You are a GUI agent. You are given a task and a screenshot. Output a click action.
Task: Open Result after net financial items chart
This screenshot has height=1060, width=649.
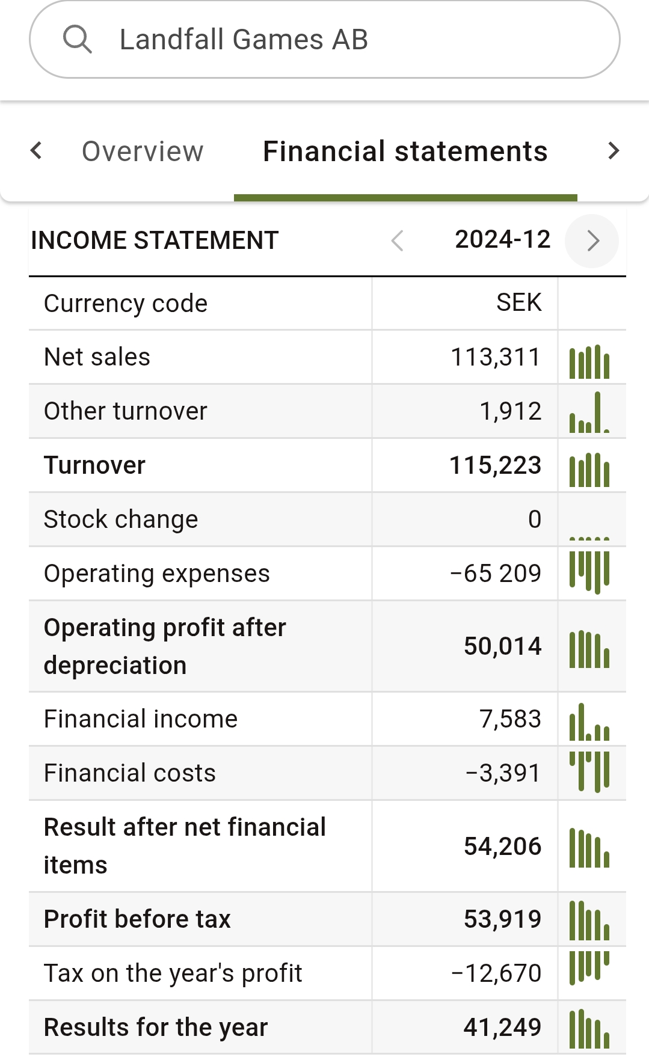click(589, 848)
